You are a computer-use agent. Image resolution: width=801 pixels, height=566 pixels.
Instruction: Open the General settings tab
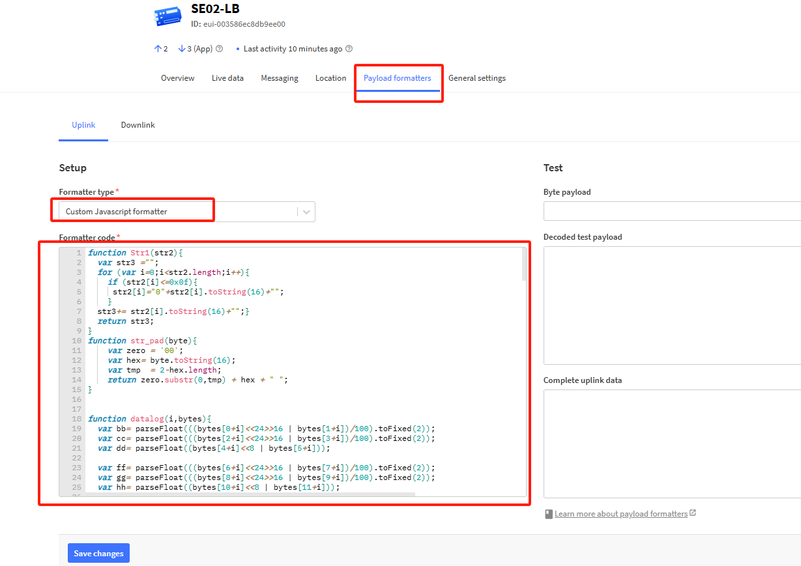click(477, 78)
